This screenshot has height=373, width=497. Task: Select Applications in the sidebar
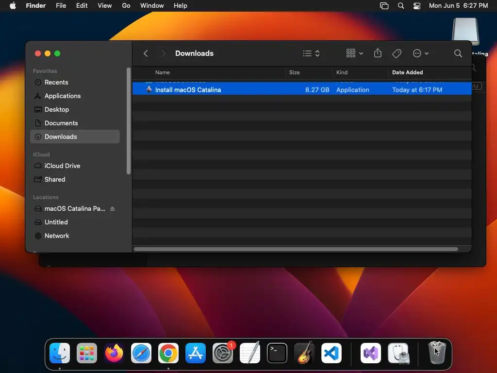75,96
